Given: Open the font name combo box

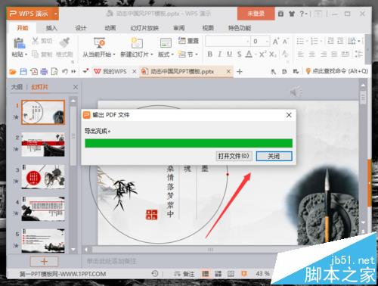Looking at the screenshot, I should click(x=228, y=42).
